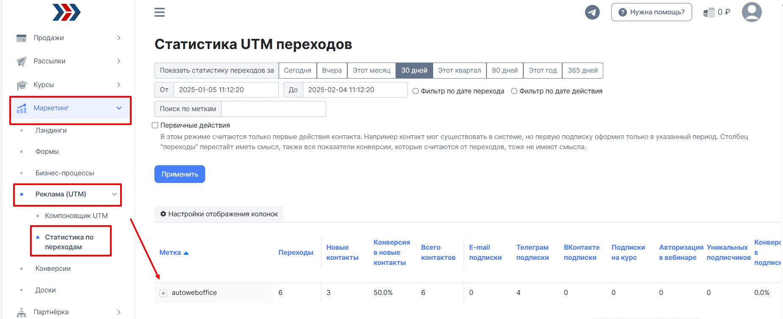Expand the Курсы menu chevron

[x=119, y=85]
